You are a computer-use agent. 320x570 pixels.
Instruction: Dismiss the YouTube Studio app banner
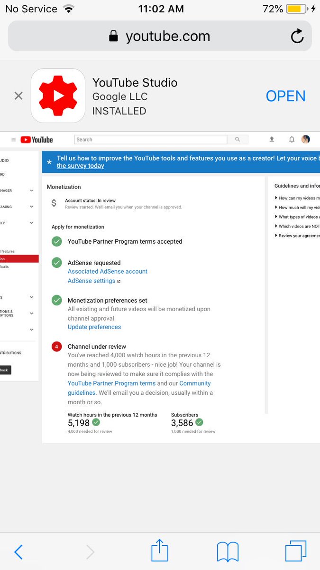(18, 96)
